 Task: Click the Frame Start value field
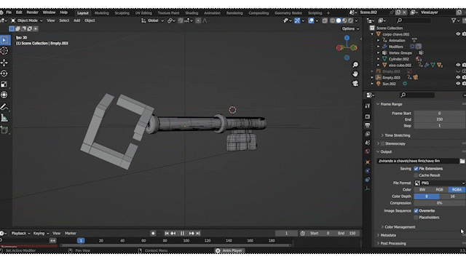440,114
